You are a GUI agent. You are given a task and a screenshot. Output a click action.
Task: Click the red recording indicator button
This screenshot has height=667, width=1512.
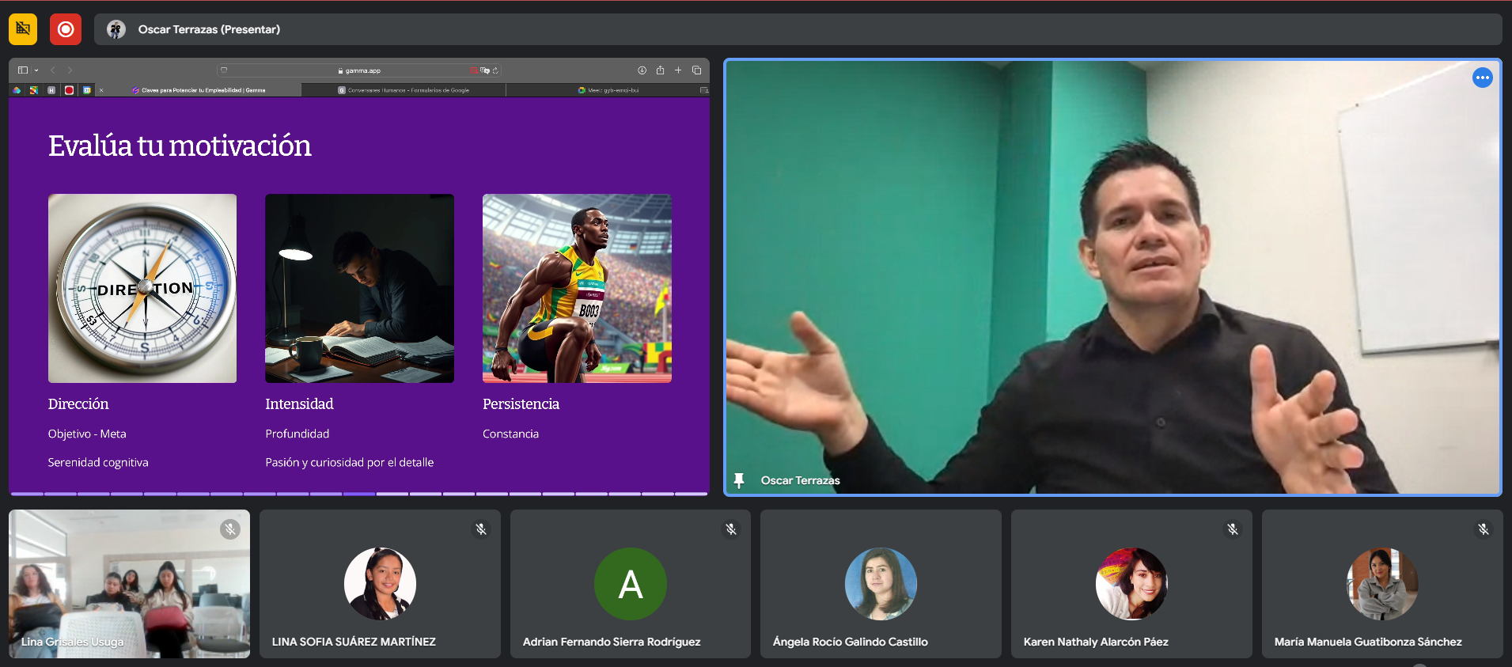66,29
